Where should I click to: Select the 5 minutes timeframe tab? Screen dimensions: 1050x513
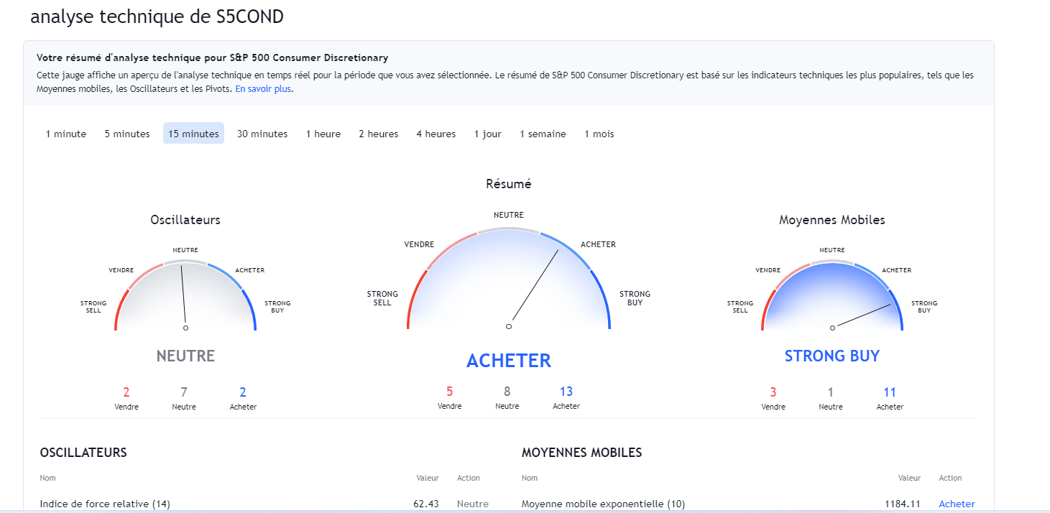(127, 134)
